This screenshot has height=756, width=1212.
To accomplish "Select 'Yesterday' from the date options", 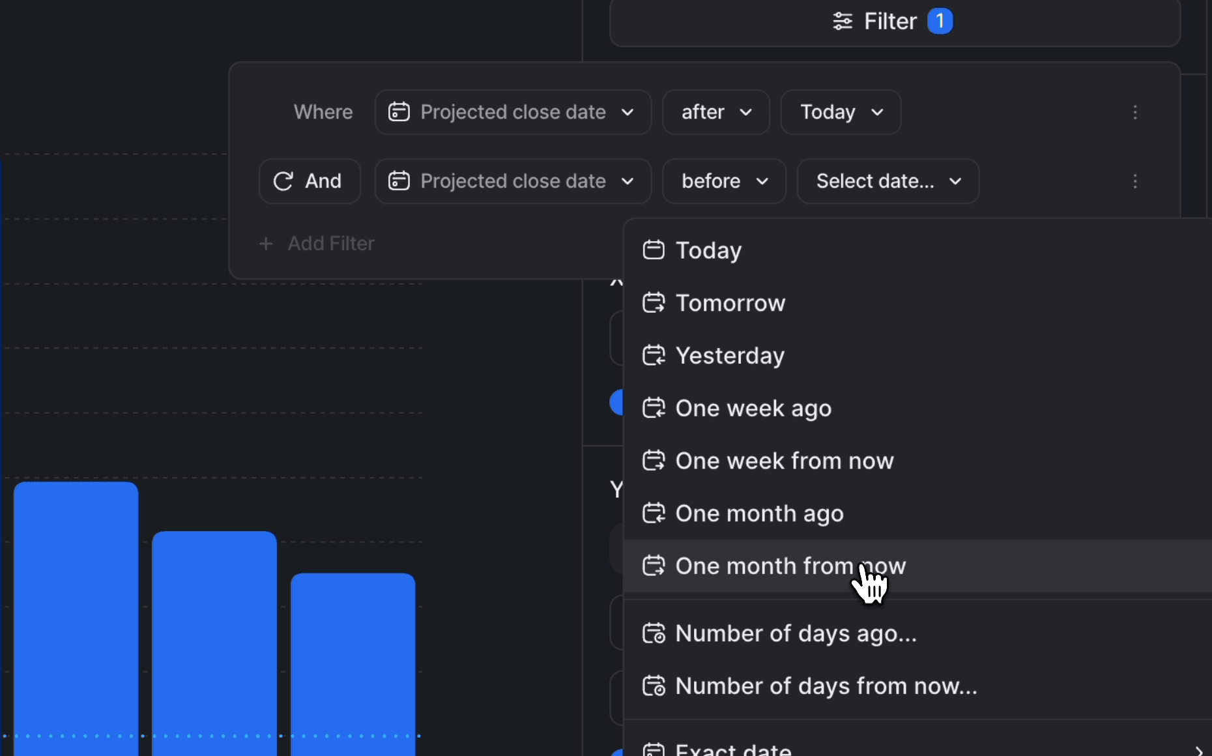I will (730, 356).
